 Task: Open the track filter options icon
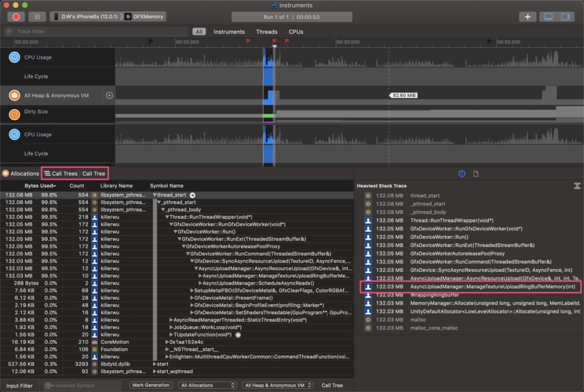coord(9,32)
